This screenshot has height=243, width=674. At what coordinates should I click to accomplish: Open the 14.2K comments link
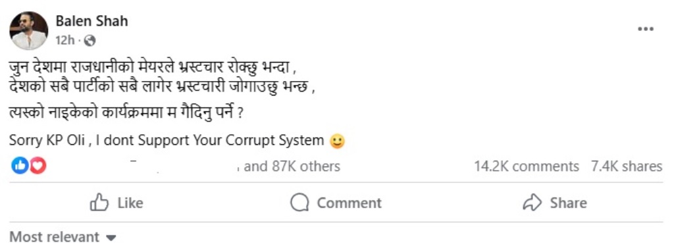[x=527, y=167]
